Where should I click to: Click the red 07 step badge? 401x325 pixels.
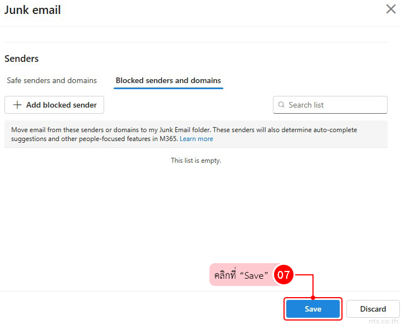point(283,275)
